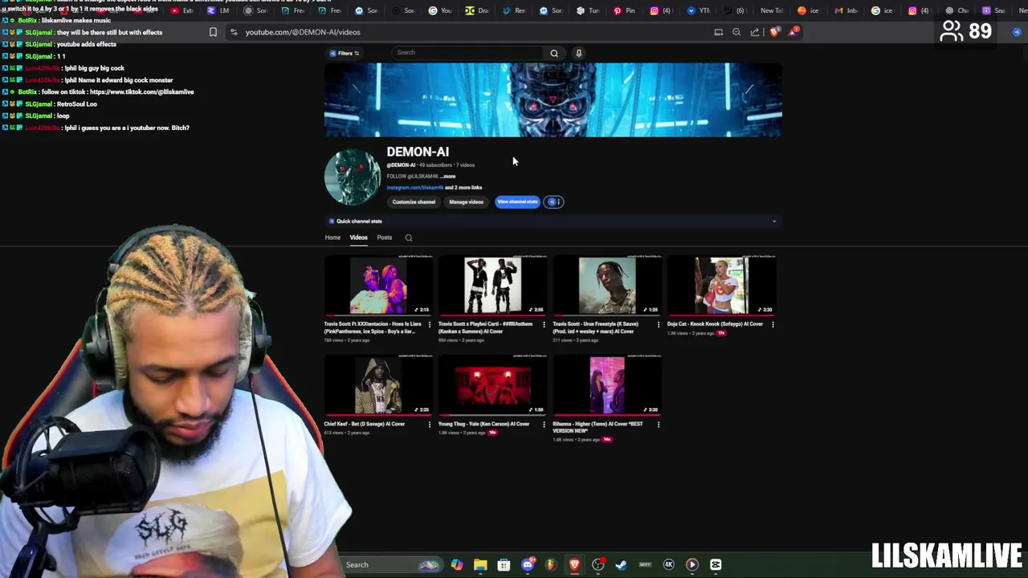
Task: Open more options for ##RRAnthem video
Action: 544,324
